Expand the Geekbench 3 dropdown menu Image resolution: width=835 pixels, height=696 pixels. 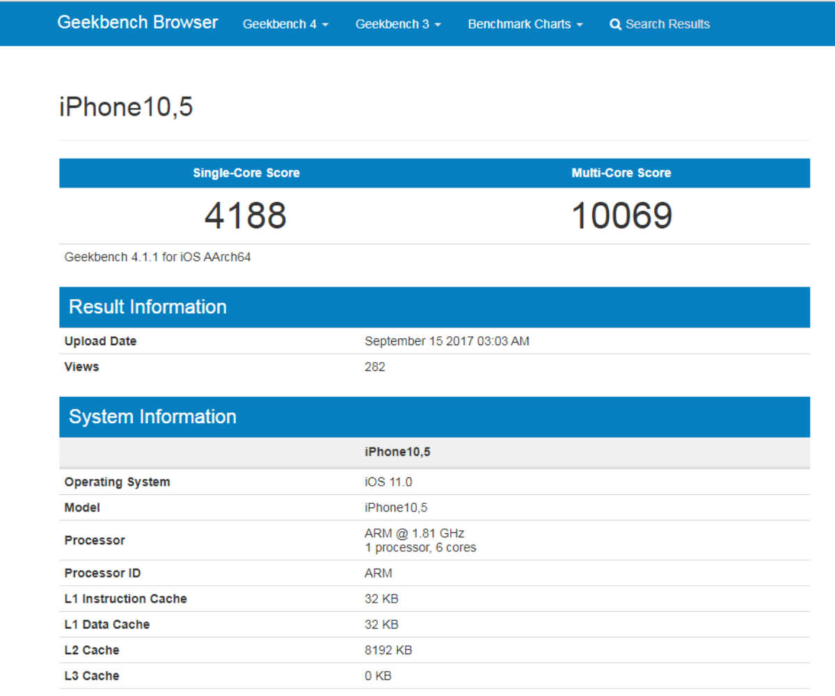[398, 24]
